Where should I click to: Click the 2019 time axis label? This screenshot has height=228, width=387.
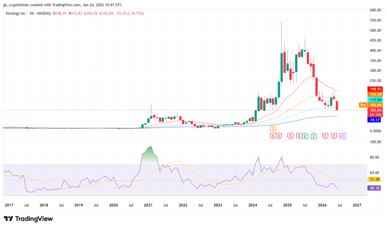tap(79, 205)
